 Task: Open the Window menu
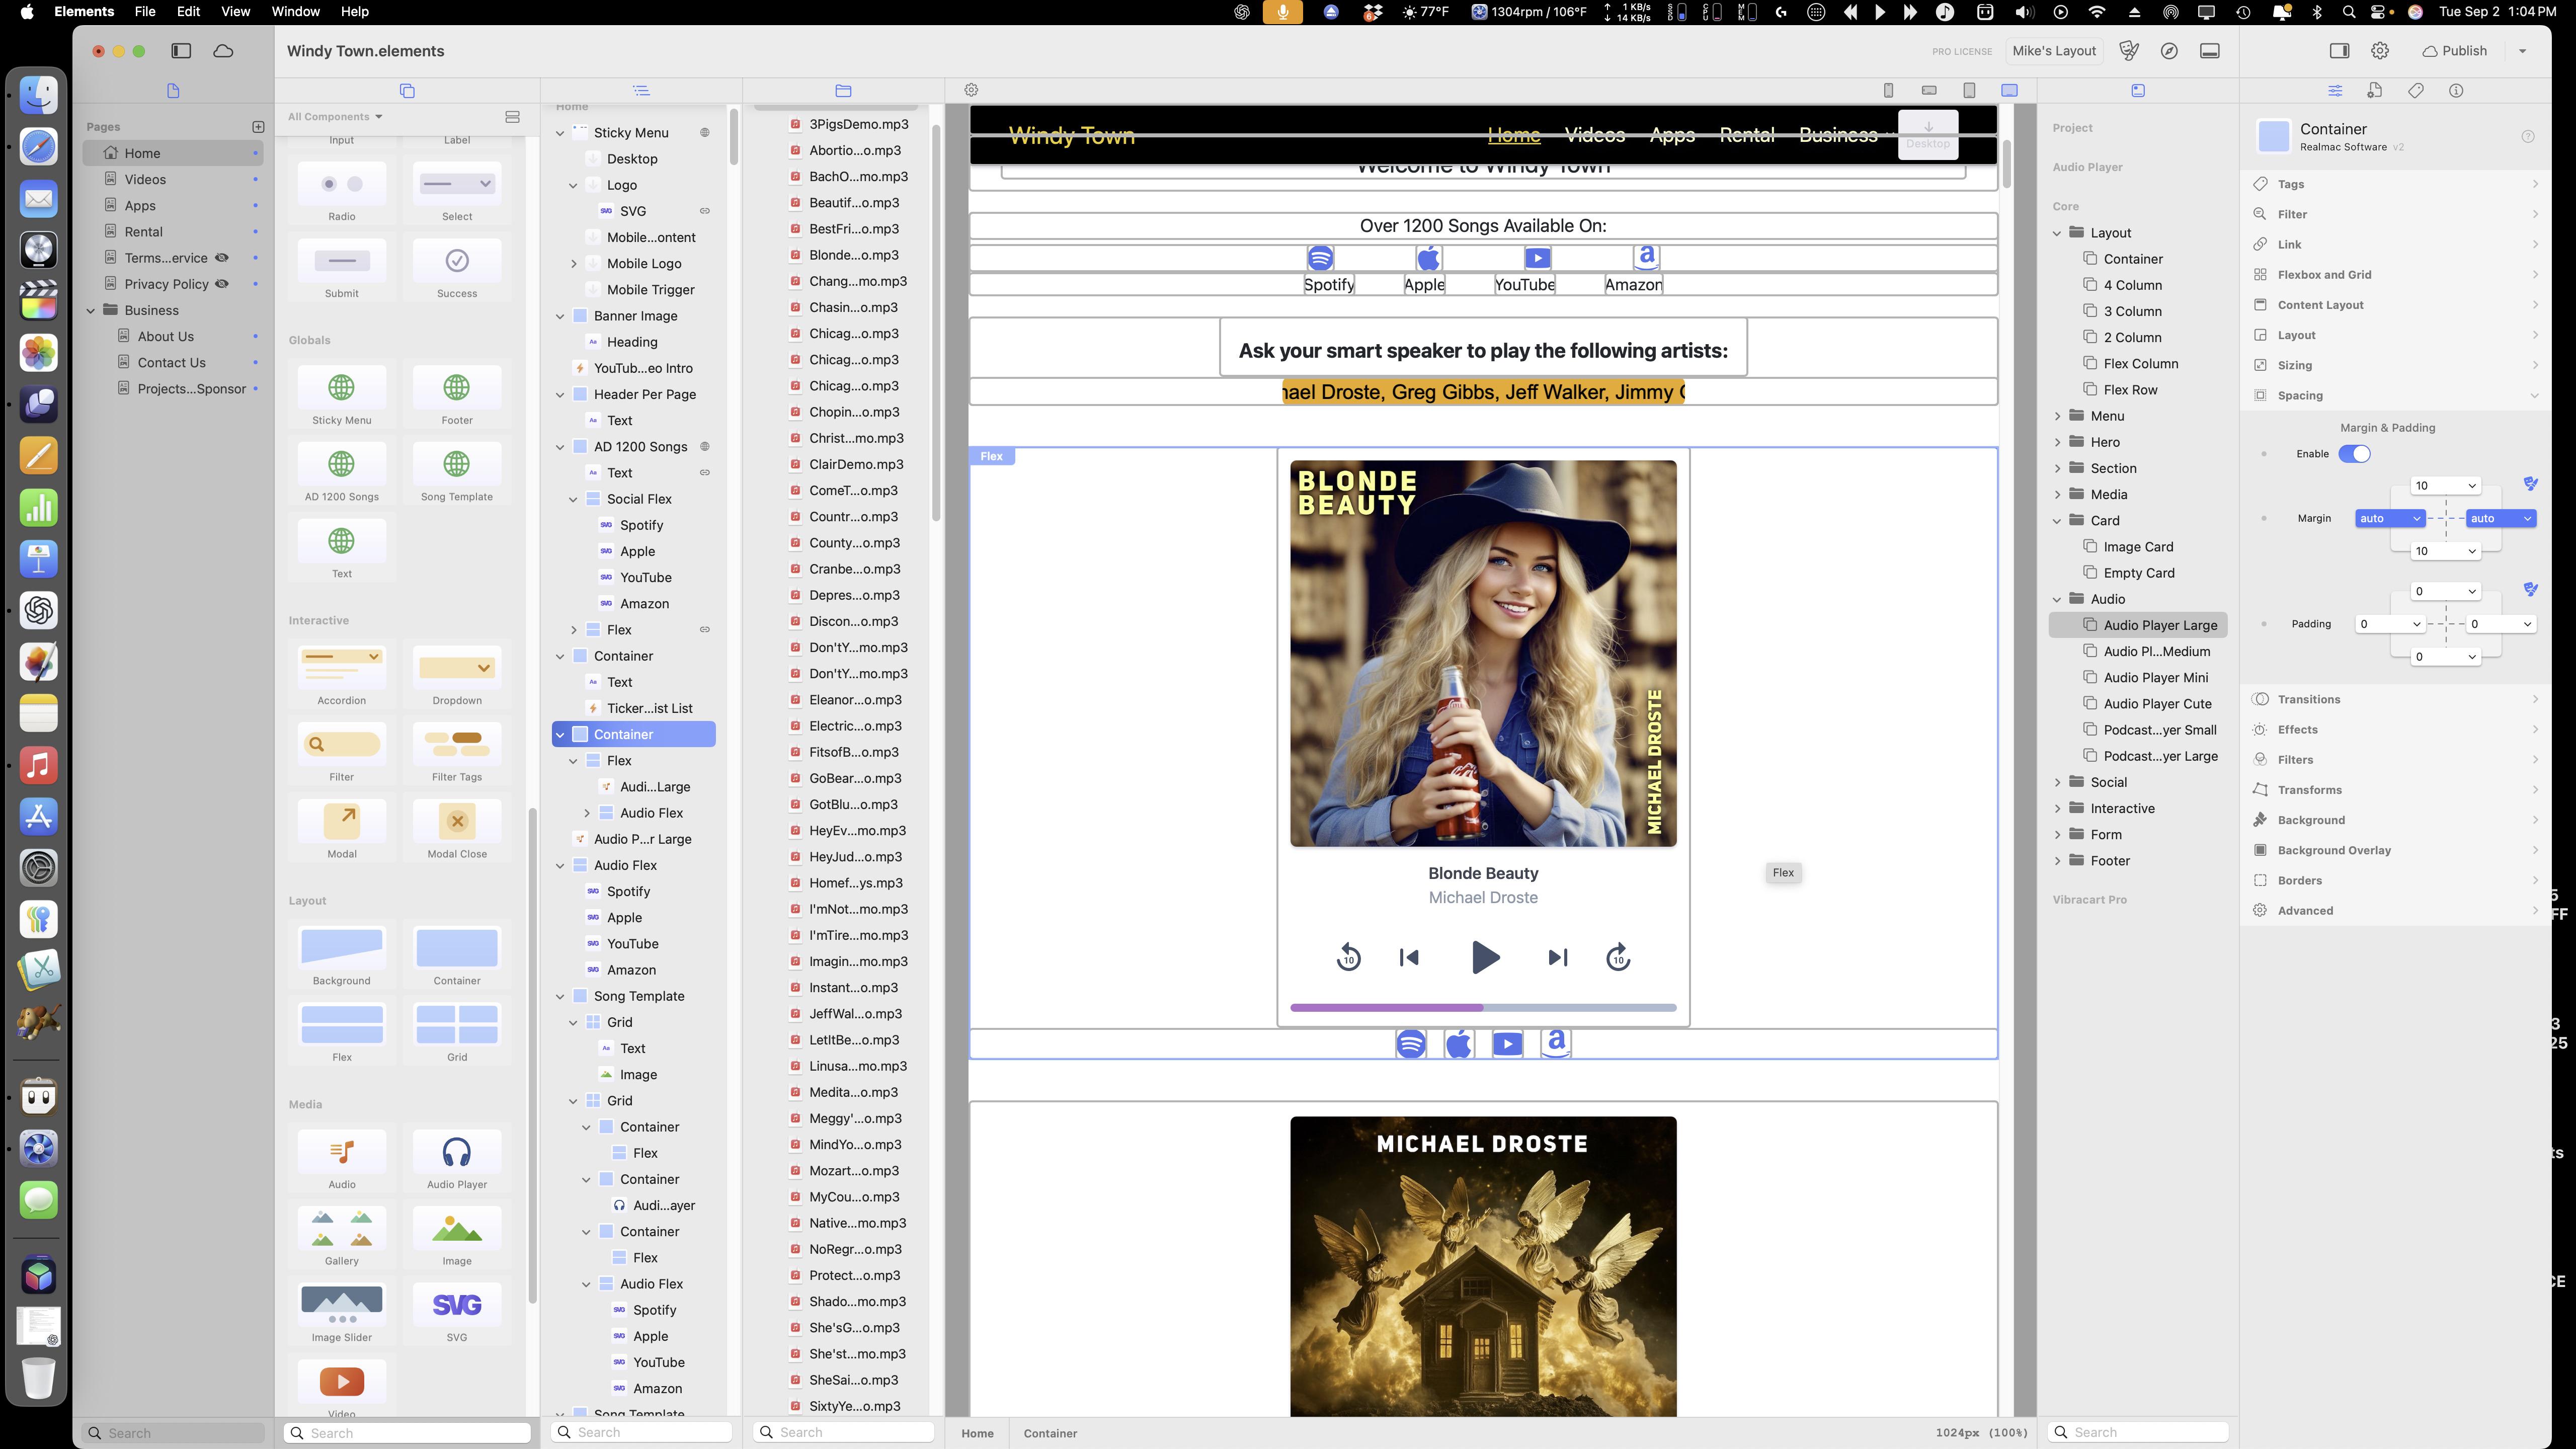[x=295, y=12]
